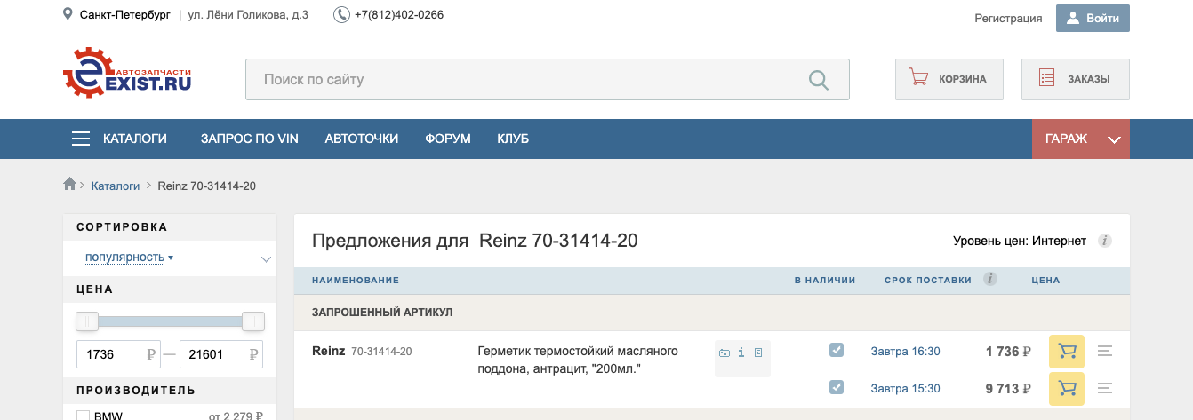This screenshot has width=1193, height=420.
Task: Click the Войти button
Action: click(x=1093, y=18)
